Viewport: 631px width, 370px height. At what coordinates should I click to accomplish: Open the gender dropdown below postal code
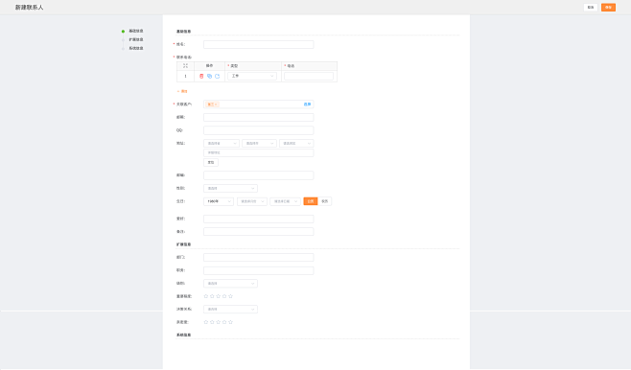[230, 188]
